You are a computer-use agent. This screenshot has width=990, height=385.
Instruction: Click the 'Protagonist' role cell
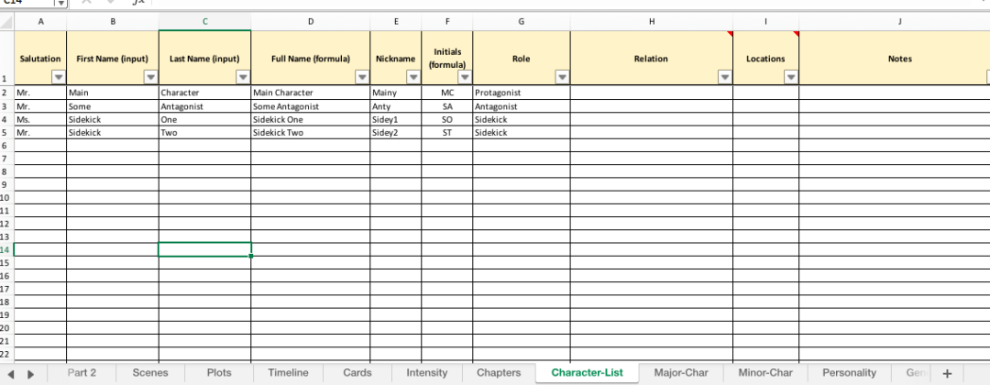coord(521,93)
